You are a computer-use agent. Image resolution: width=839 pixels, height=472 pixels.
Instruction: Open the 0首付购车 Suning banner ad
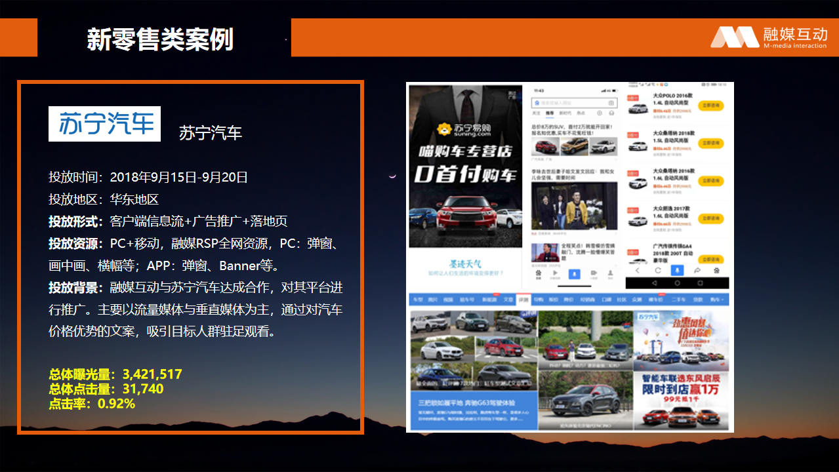click(x=465, y=174)
